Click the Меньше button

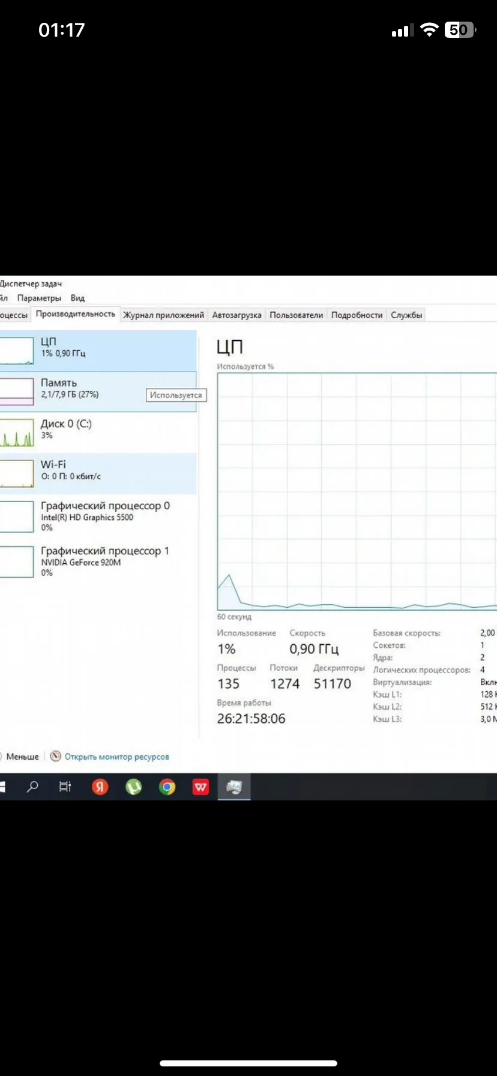(x=20, y=757)
